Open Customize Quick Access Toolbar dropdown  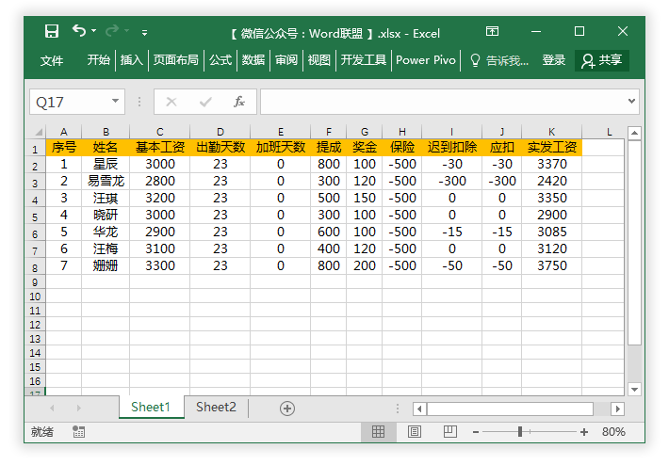pos(145,33)
